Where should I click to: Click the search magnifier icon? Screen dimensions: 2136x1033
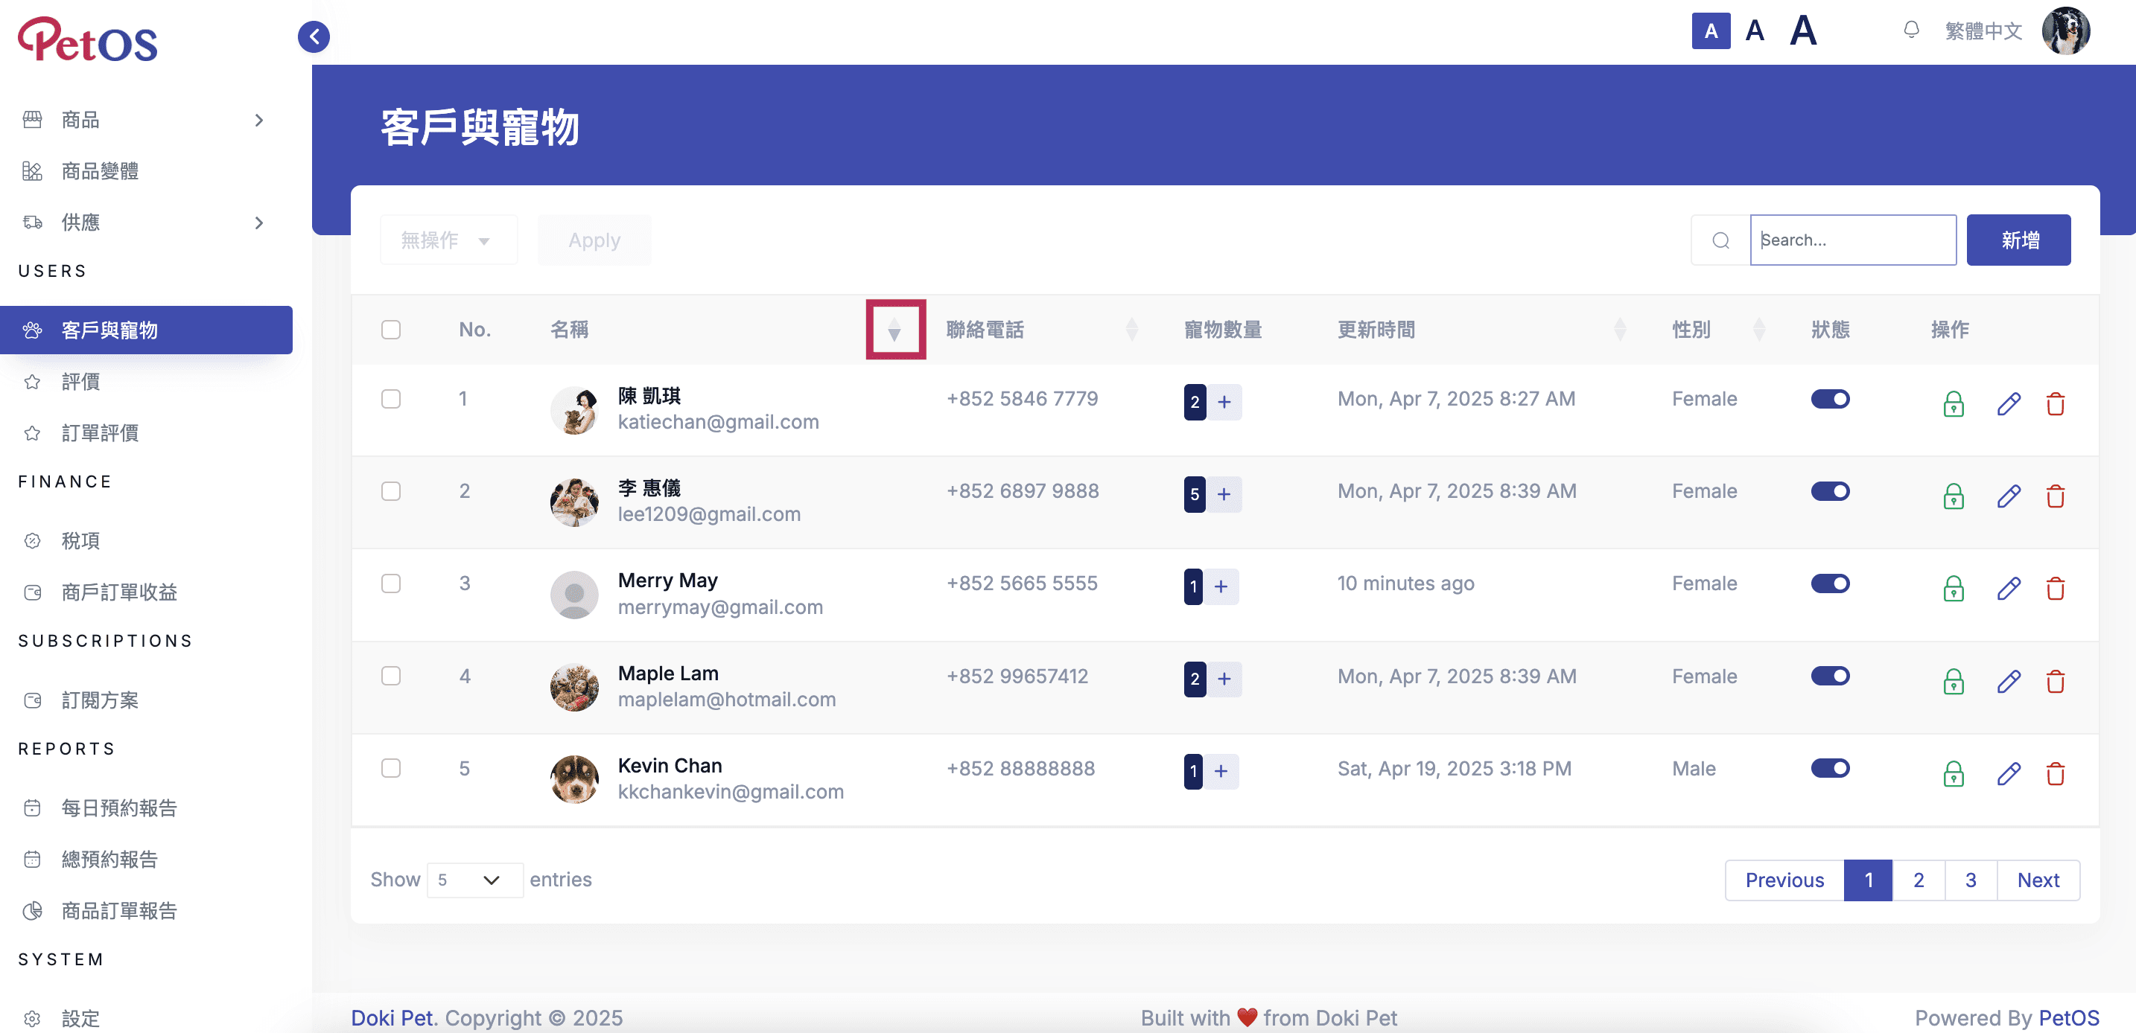[x=1720, y=240]
